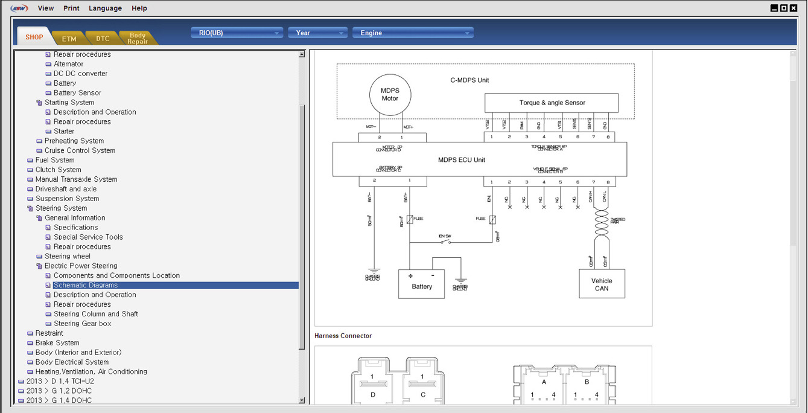Click the icon beside 2013 > G 1.2 DOHC
The width and height of the screenshot is (808, 413).
[21, 391]
